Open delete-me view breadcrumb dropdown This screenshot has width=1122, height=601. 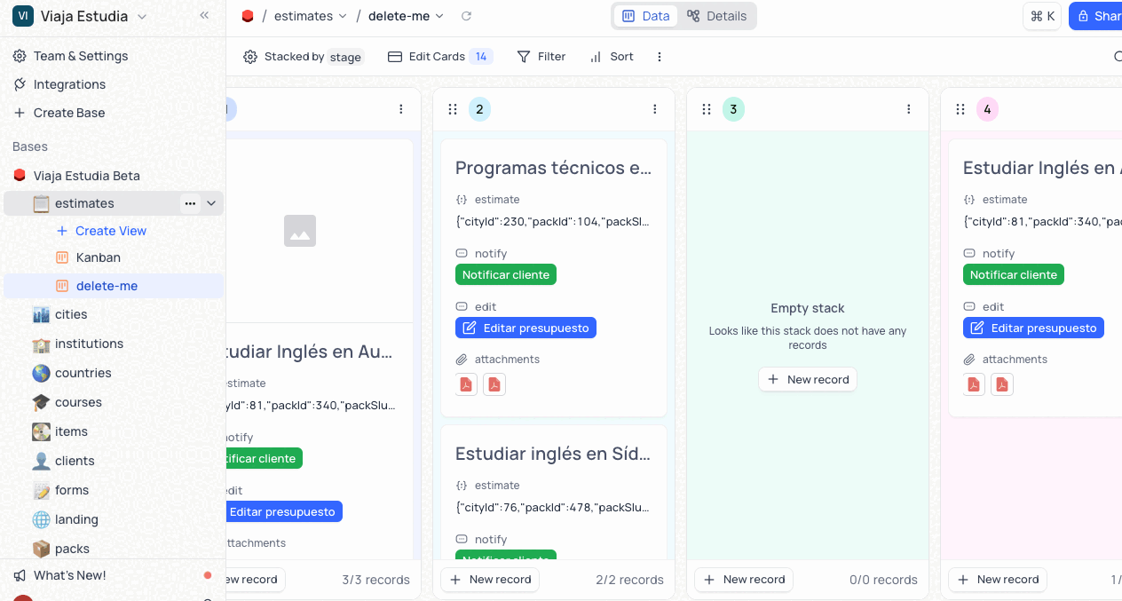[407, 16]
